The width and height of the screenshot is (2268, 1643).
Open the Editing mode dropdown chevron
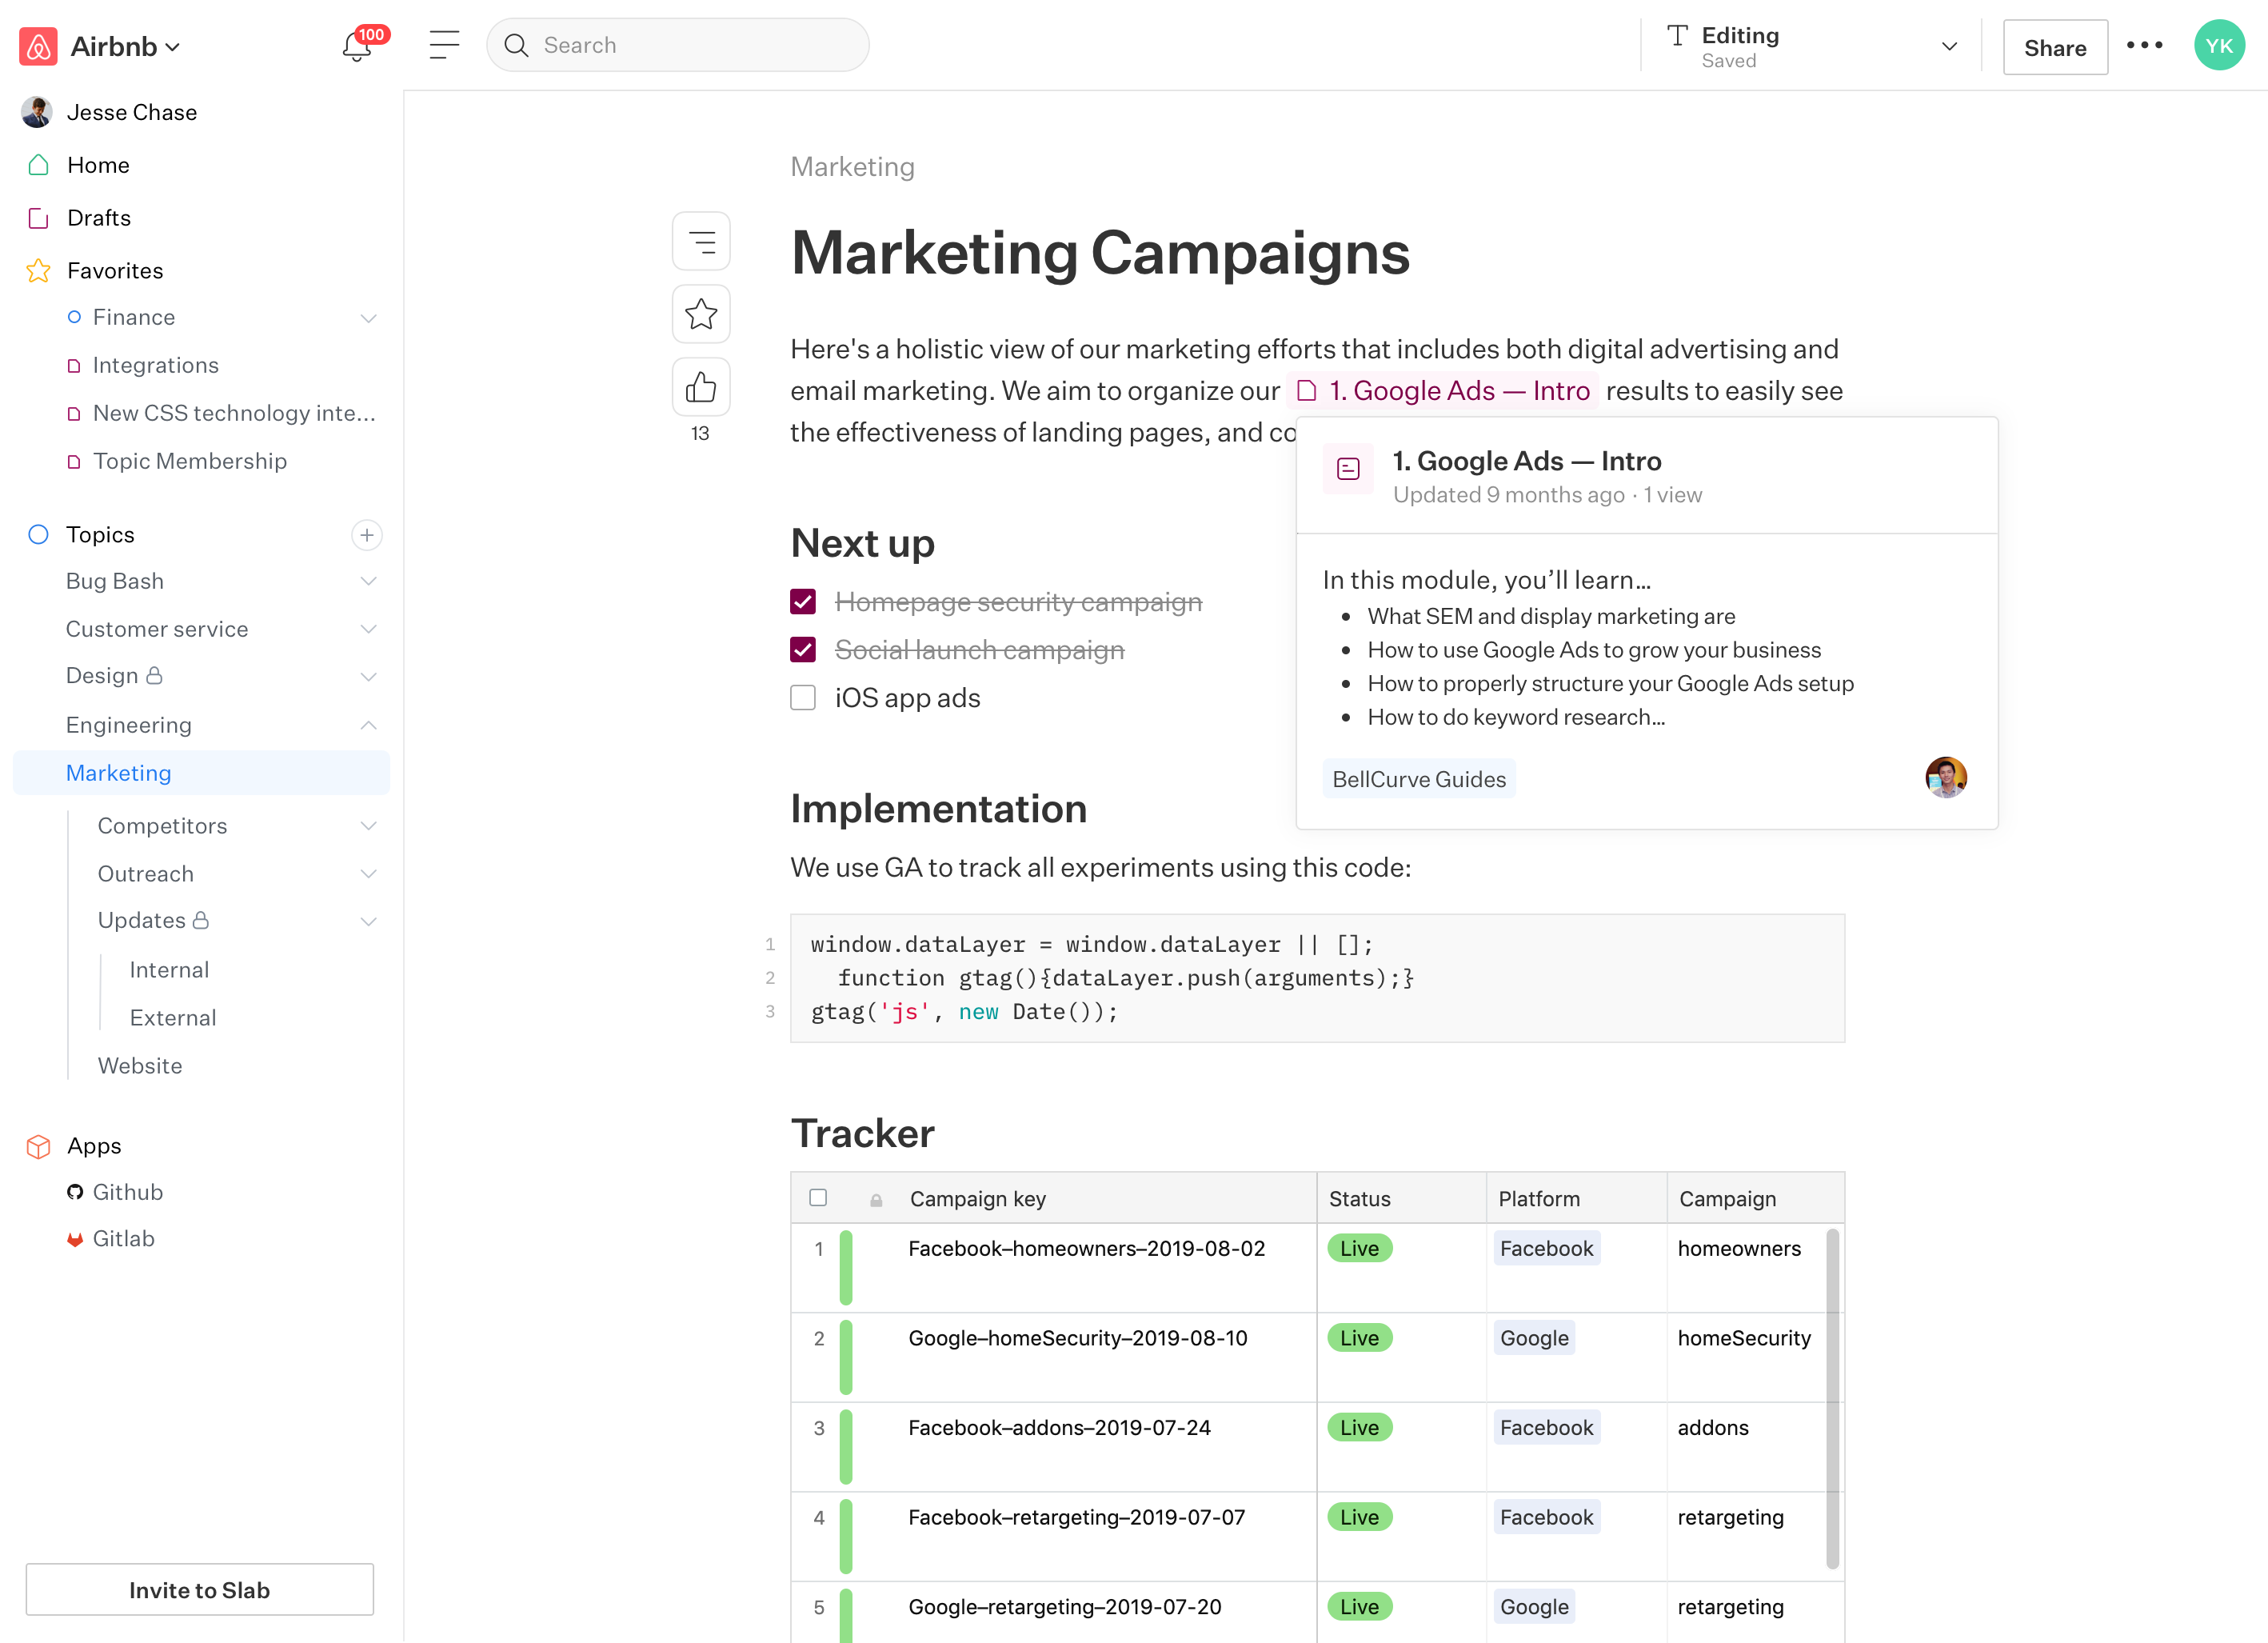(x=1949, y=46)
